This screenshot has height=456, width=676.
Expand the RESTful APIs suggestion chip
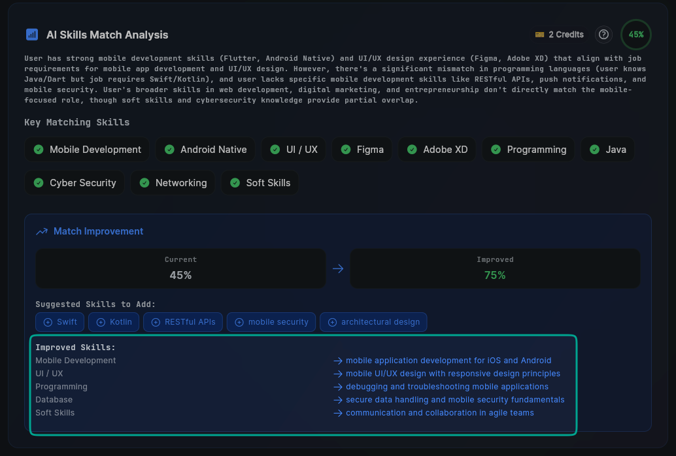[182, 321]
